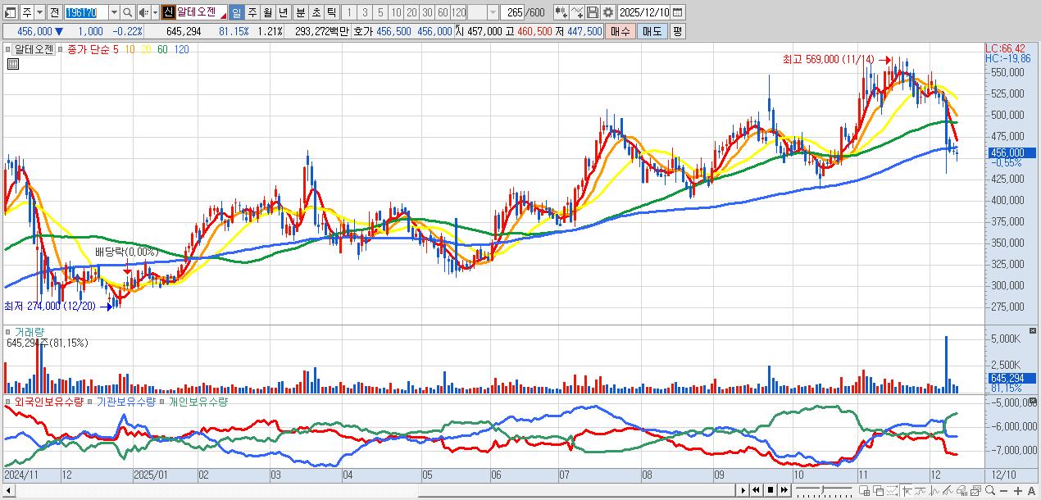Click the speaker sound icon
Viewport: 1041px width, 500px height.
point(143,13)
